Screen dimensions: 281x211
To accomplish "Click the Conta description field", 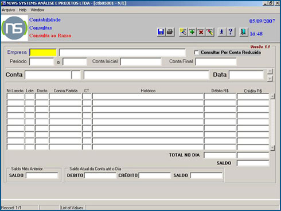I will 146,75.
